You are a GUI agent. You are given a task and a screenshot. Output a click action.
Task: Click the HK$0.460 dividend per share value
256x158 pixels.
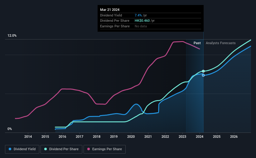[x=142, y=21]
